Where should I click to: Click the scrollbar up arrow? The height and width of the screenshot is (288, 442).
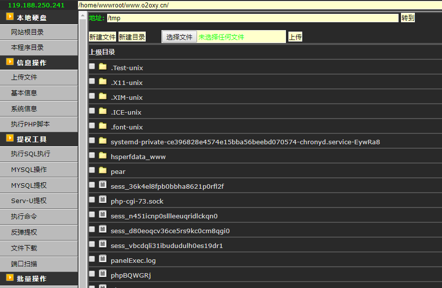coord(82,15)
